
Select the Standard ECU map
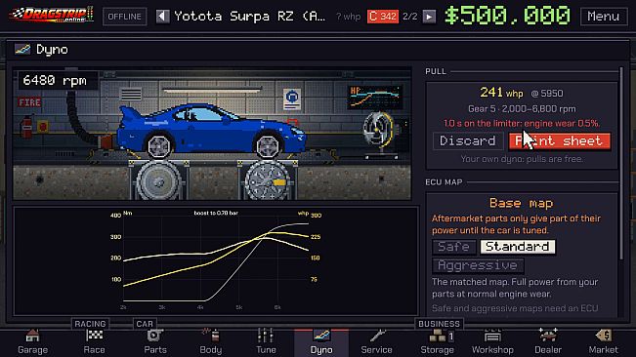(x=518, y=247)
